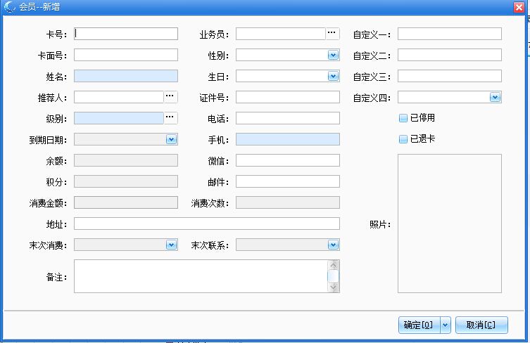Viewport: 530px width, 343px height.
Task: Focus the 地址 text field
Action: pyautogui.click(x=206, y=224)
